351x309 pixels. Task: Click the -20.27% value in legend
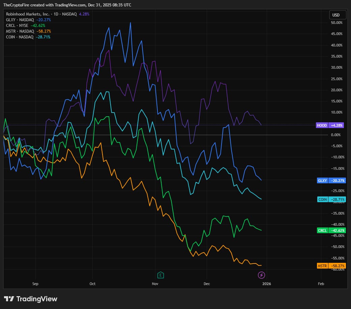pyautogui.click(x=43, y=20)
